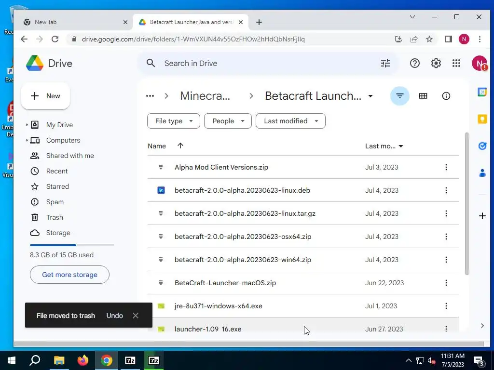The width and height of the screenshot is (494, 370).
Task: Click Get more storage button
Action: pos(69,275)
